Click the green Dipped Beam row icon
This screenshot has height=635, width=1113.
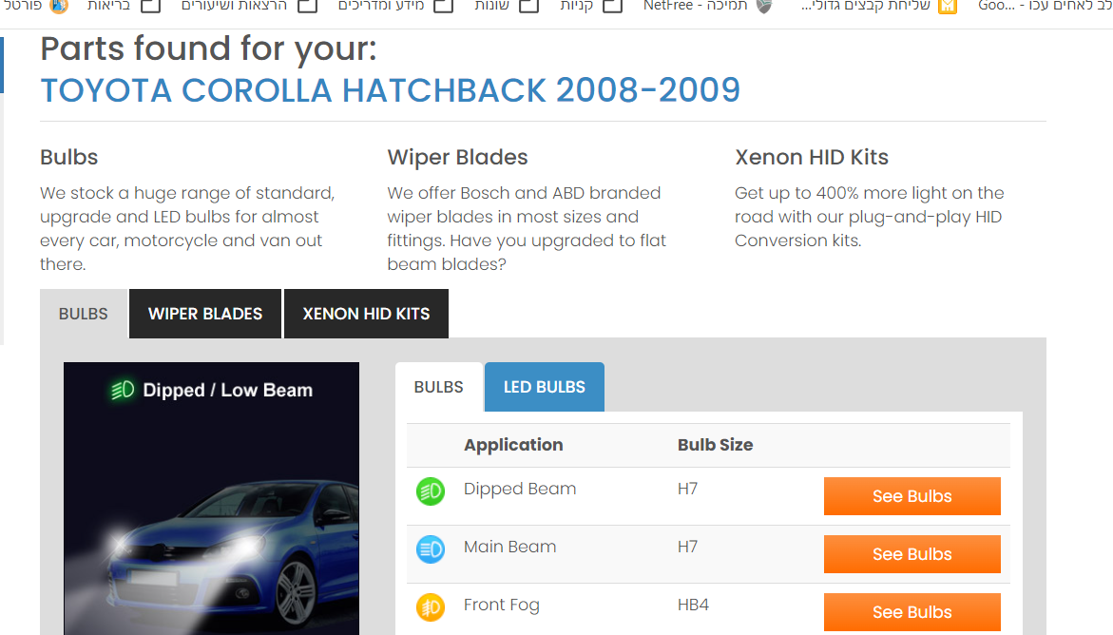point(431,491)
